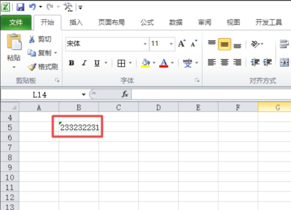Open the fill color dropdown arrow
Image resolution: width=291 pixels, height=210 pixels.
pos(154,63)
